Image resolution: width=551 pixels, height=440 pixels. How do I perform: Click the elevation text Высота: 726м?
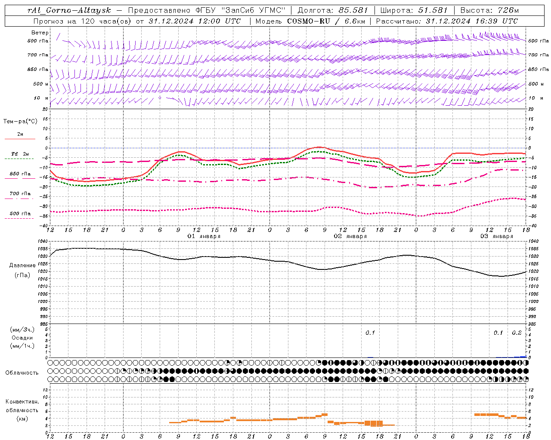[489, 10]
